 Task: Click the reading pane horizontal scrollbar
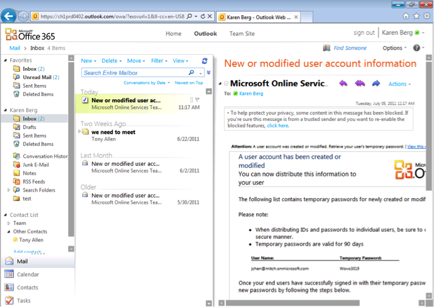coord(292,303)
